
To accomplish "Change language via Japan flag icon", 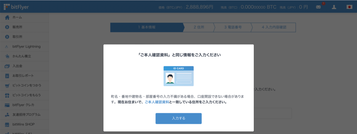I will coord(349,7).
